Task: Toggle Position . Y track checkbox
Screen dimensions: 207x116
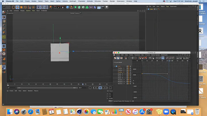Action: [127, 70]
